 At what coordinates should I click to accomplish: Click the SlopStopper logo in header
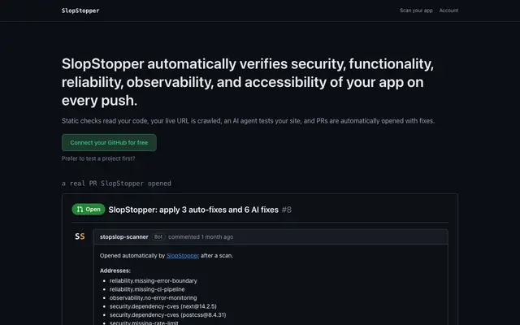(80, 11)
